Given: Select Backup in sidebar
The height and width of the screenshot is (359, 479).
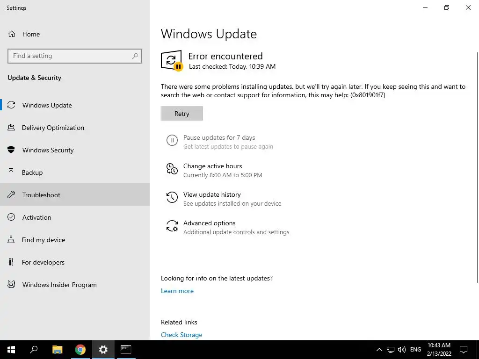Looking at the screenshot, I should [75, 172].
